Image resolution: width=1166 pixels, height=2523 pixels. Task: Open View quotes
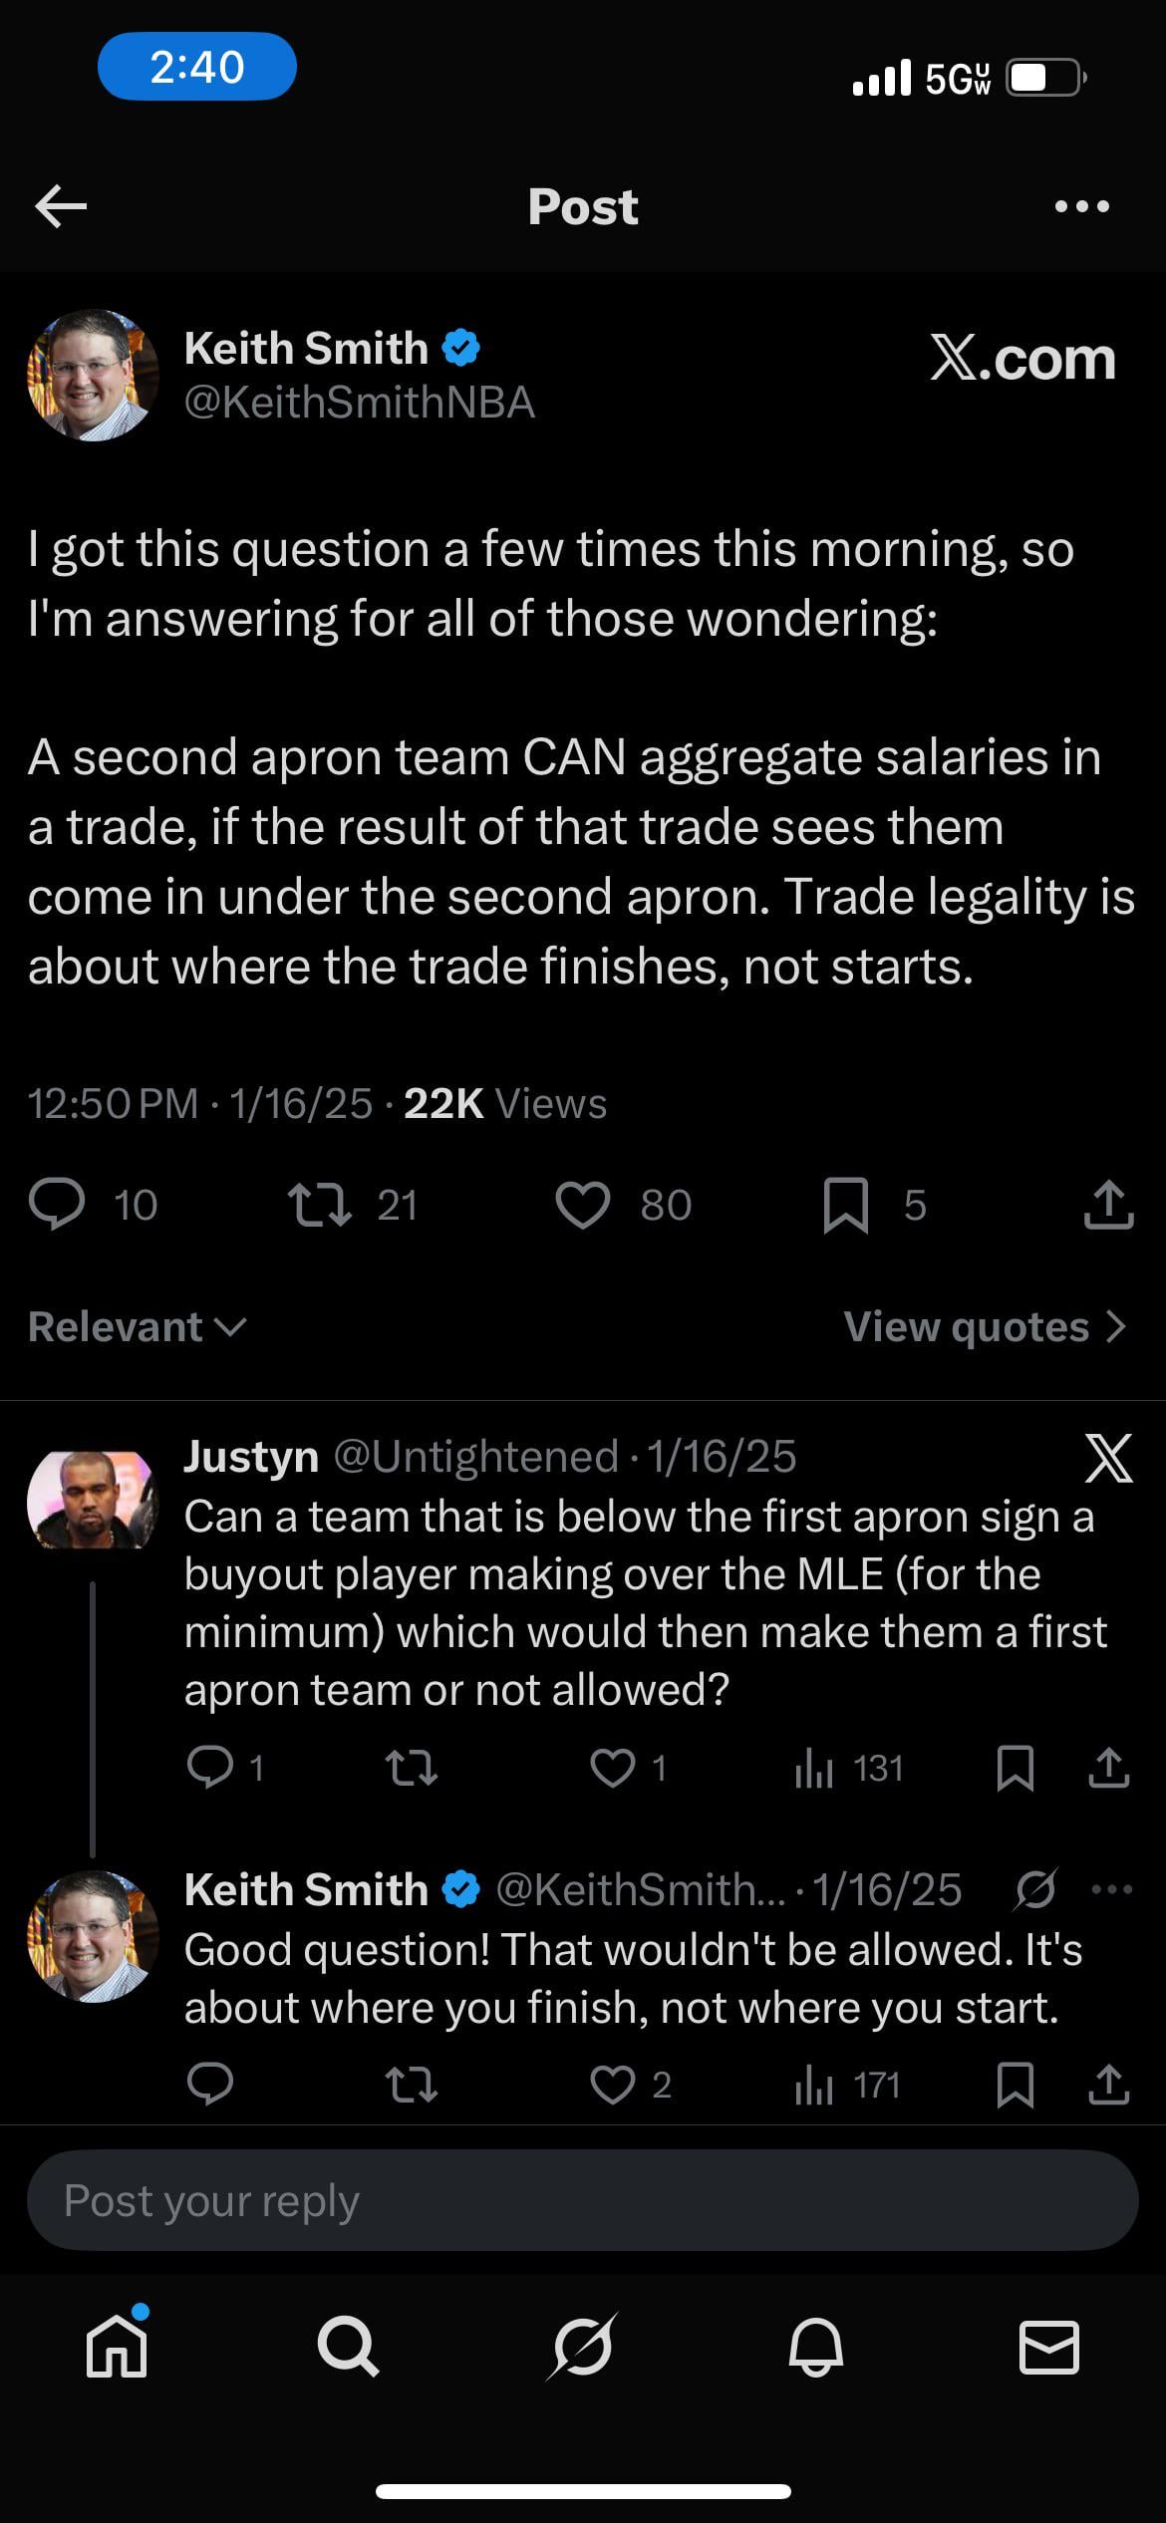pos(985,1326)
